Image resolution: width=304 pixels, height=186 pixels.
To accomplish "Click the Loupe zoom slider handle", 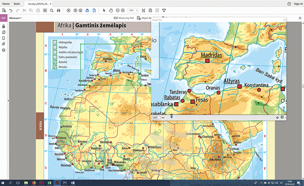I will [171, 117].
